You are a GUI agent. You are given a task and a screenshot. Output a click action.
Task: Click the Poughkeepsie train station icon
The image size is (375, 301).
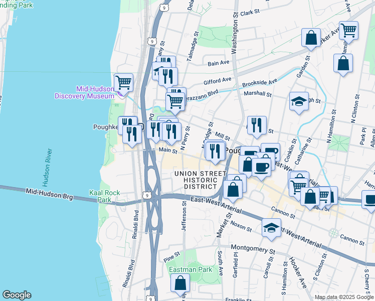(141, 126)
